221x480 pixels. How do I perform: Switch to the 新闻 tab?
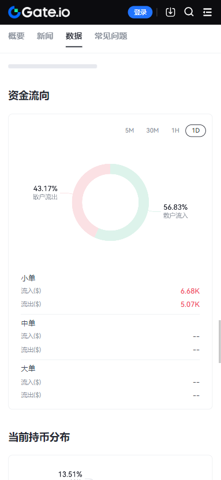[x=45, y=36]
